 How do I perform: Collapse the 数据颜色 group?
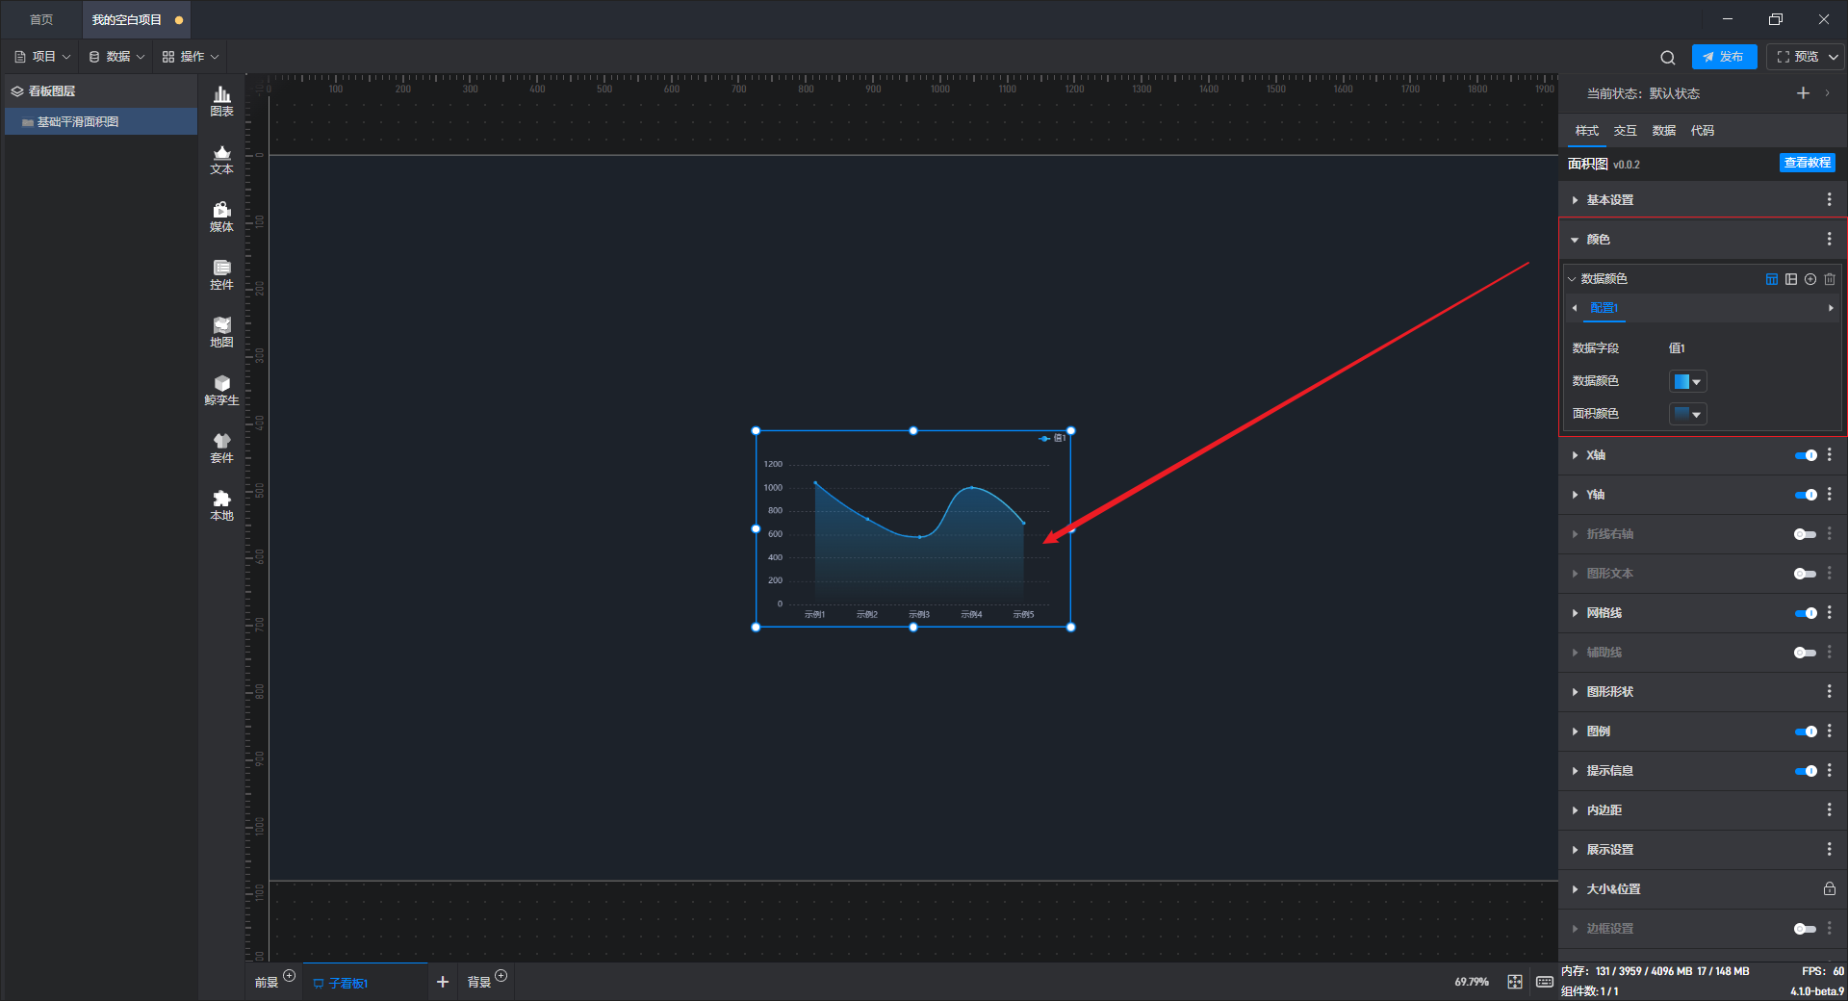coord(1573,279)
